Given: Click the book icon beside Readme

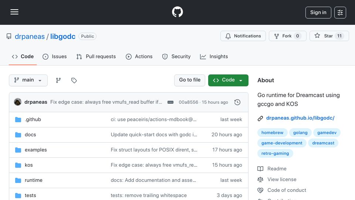Looking at the screenshot, I should [x=260, y=169].
